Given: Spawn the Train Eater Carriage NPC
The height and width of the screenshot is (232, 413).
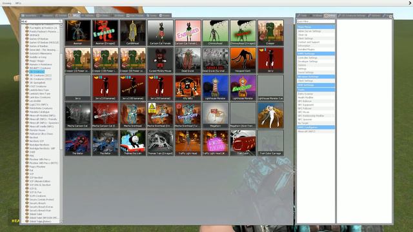Looking at the screenshot, I should tap(270, 142).
